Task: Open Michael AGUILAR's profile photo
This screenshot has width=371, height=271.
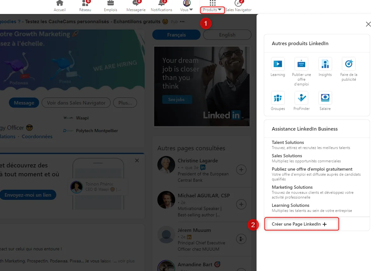Action: [x=166, y=200]
